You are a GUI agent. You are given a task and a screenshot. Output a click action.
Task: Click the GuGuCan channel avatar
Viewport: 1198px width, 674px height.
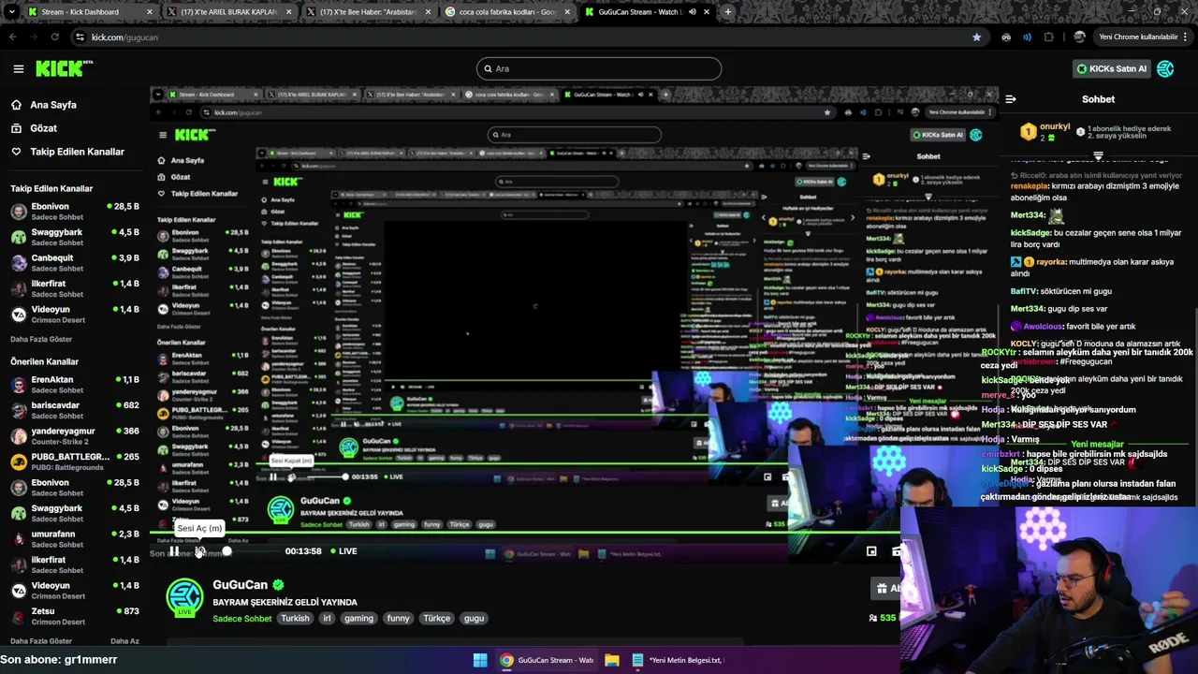pos(184,598)
